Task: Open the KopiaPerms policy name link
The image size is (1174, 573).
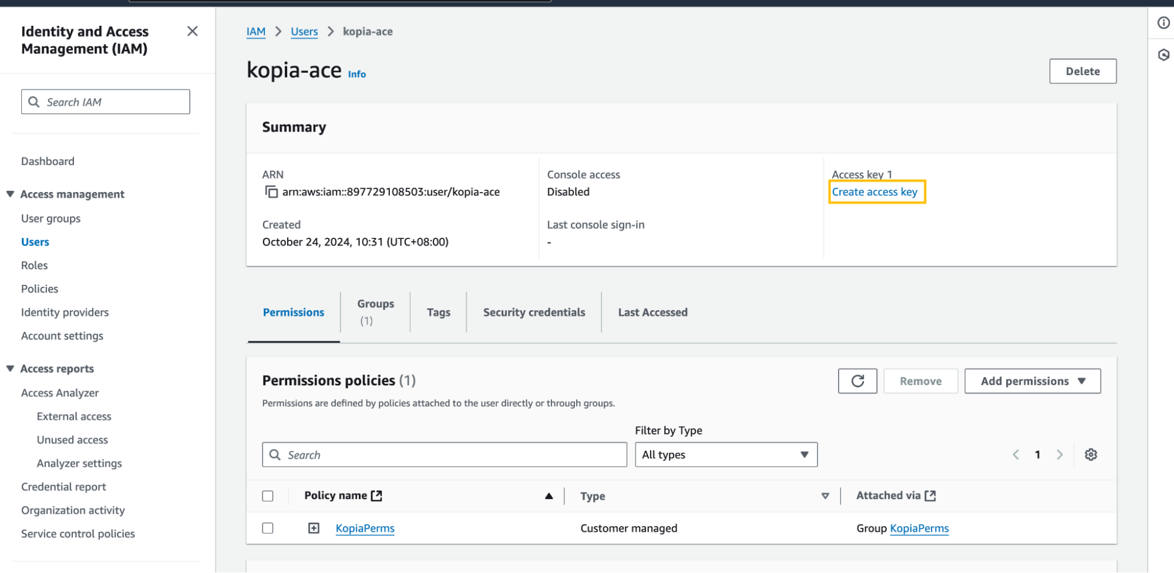Action: tap(365, 528)
